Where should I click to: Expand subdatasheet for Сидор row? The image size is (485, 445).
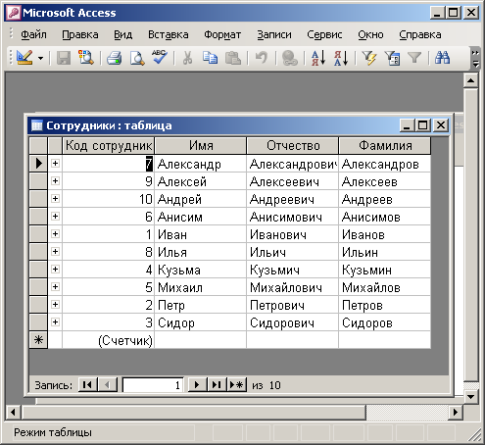click(55, 321)
